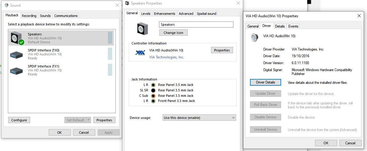Open the Set Default dropdown arrow
367x151 pixels.
point(89,120)
